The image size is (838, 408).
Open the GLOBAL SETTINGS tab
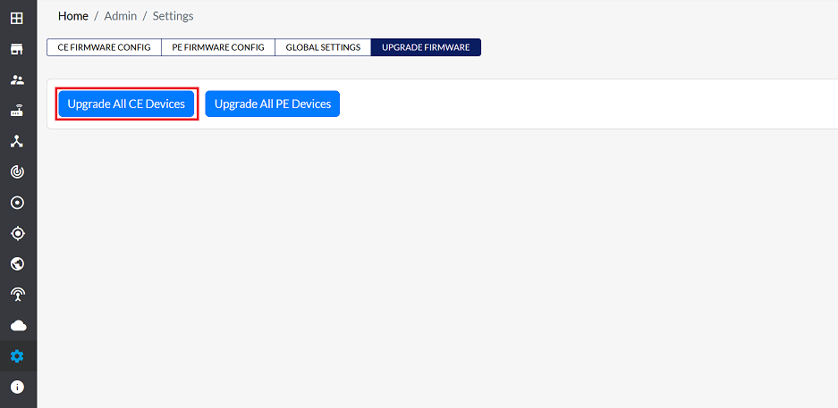pos(323,47)
